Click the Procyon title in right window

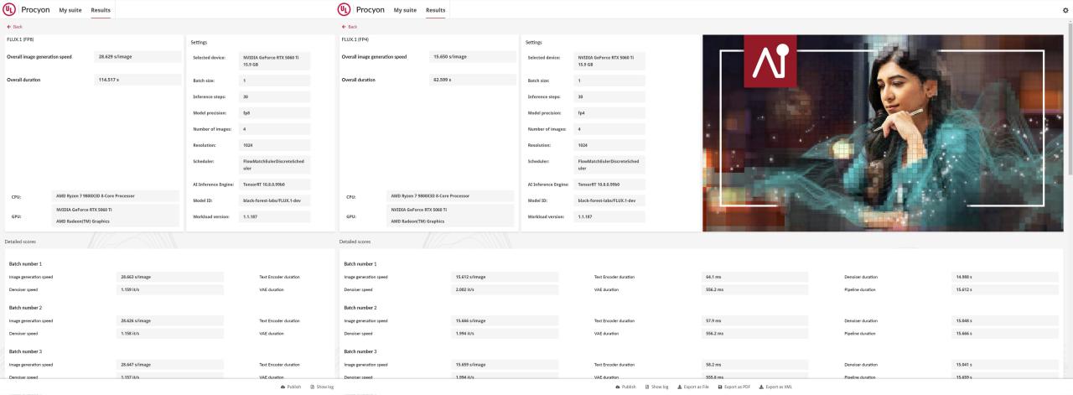point(370,10)
